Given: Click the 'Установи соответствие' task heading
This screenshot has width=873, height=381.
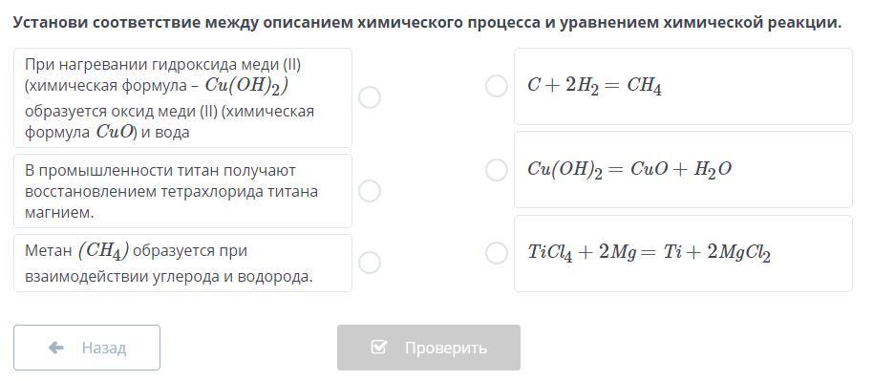Looking at the screenshot, I should point(427,23).
